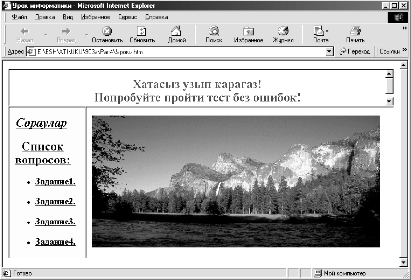411x280 pixels.
Task: Open the Правка menu
Action: tap(45, 17)
